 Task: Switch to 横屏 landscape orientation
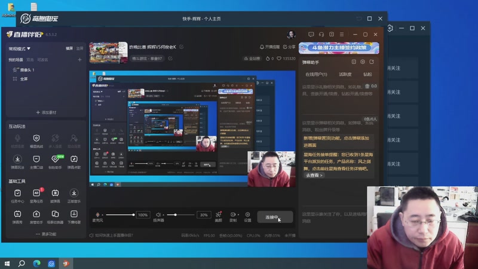point(69,48)
